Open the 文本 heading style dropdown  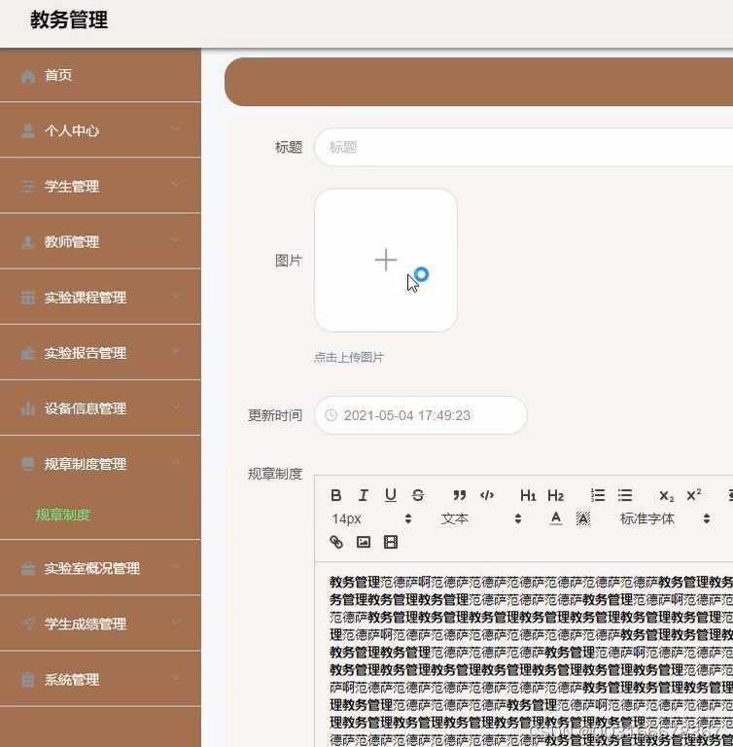point(480,518)
